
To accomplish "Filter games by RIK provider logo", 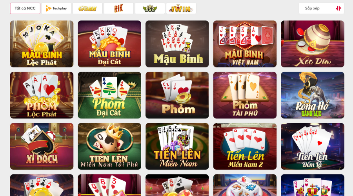I will [x=118, y=8].
